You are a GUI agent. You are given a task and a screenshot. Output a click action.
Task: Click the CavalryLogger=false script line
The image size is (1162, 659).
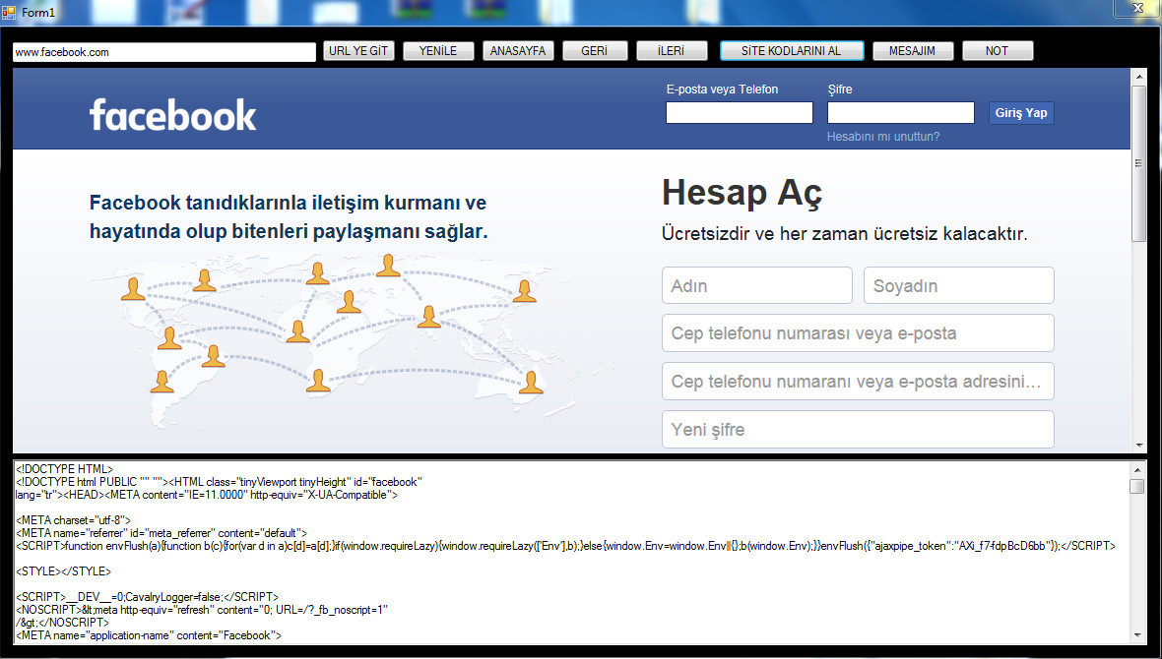[x=148, y=597]
